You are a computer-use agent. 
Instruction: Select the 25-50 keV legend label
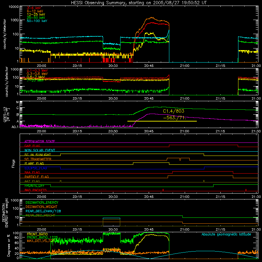click(x=36, y=18)
